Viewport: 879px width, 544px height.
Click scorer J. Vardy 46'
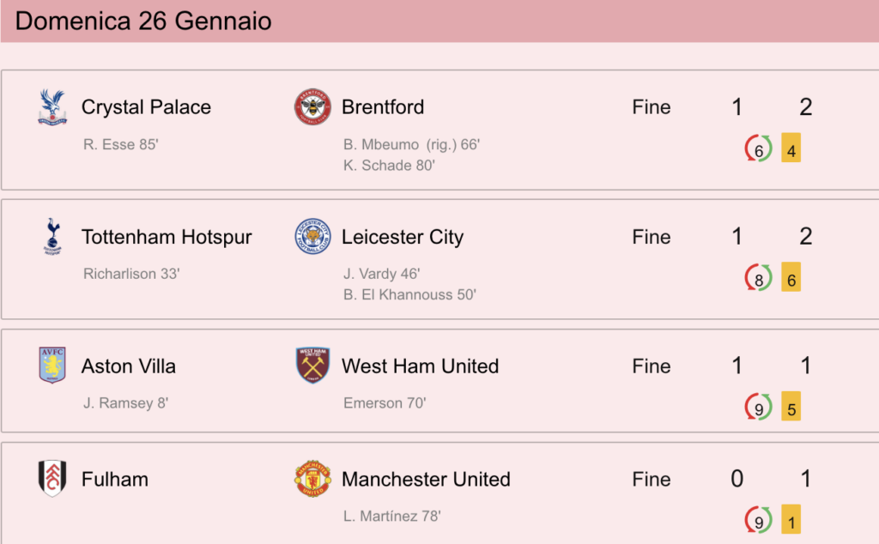382,274
